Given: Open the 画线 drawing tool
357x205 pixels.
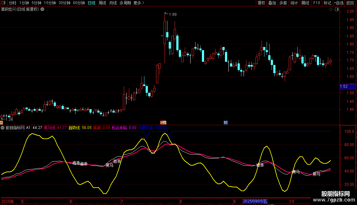Looking at the screenshot, I should [x=305, y=3].
